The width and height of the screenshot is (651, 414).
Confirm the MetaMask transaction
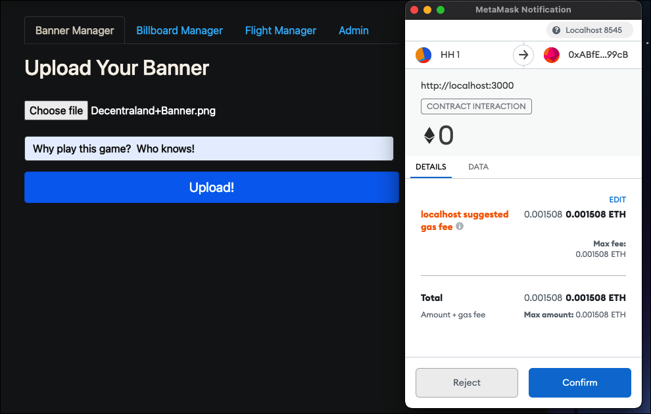click(579, 382)
